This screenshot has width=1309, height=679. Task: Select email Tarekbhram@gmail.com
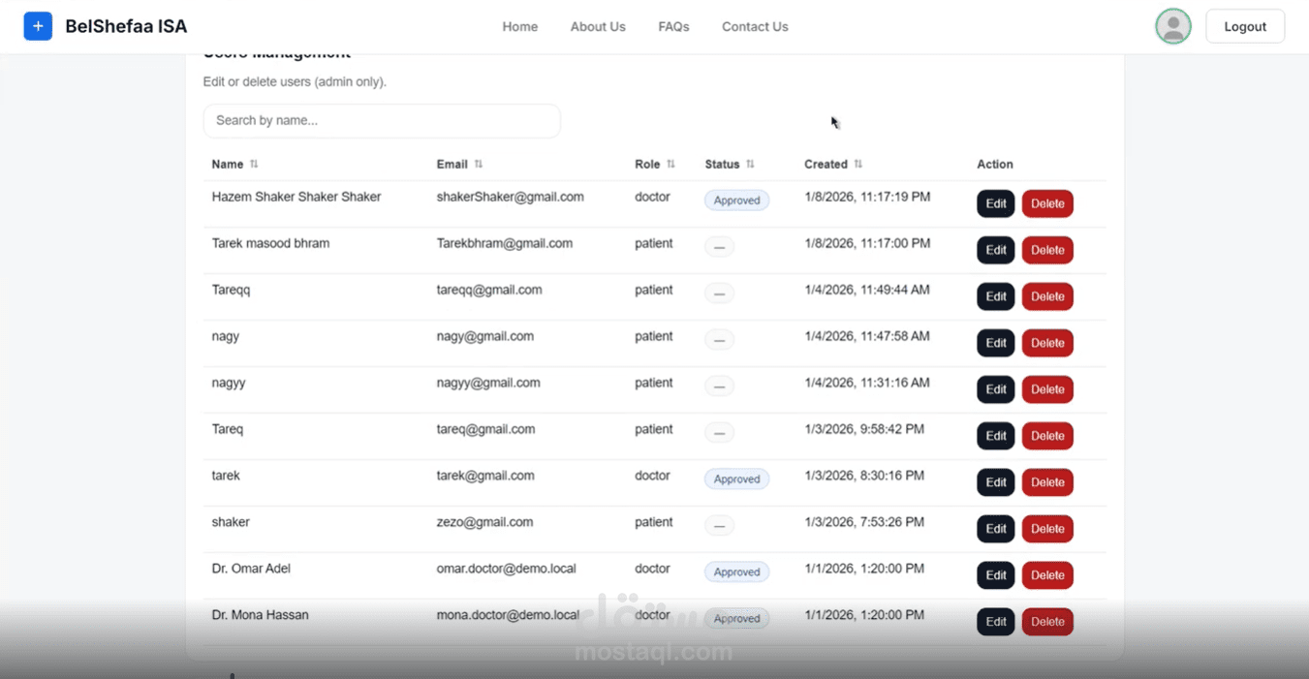(x=505, y=243)
